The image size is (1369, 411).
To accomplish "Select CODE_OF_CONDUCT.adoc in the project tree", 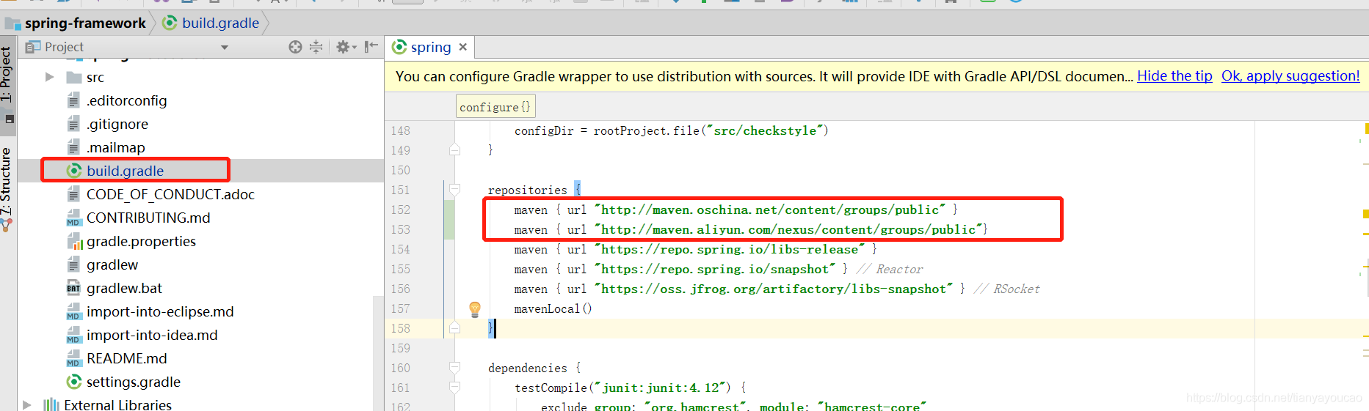I will [170, 194].
